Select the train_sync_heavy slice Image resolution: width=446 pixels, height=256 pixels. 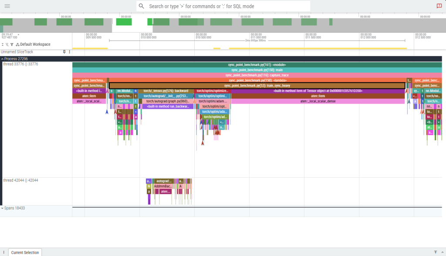point(257,86)
